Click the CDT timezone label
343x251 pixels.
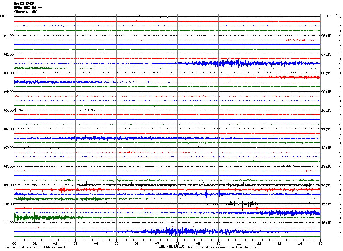pyautogui.click(x=3, y=16)
